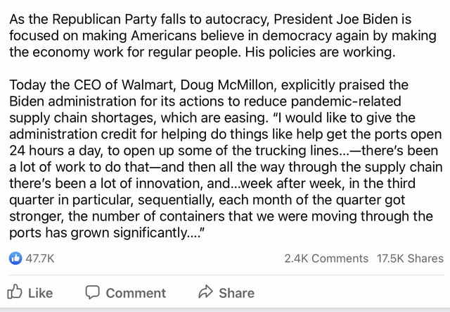Click the phrase "President Joe Biden"
This screenshot has height=312, width=450.
pyautogui.click(x=335, y=19)
